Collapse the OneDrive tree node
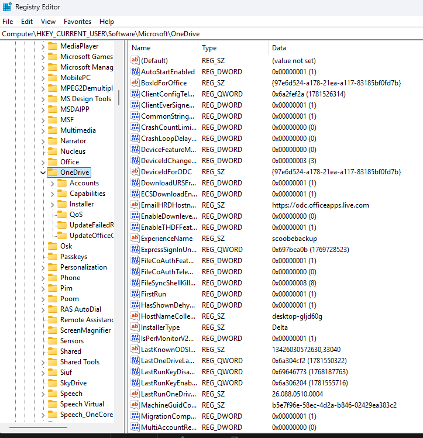This screenshot has height=438, width=423. [43, 173]
